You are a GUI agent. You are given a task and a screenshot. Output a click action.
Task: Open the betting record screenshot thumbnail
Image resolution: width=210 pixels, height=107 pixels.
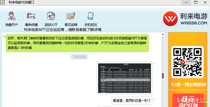point(124,78)
